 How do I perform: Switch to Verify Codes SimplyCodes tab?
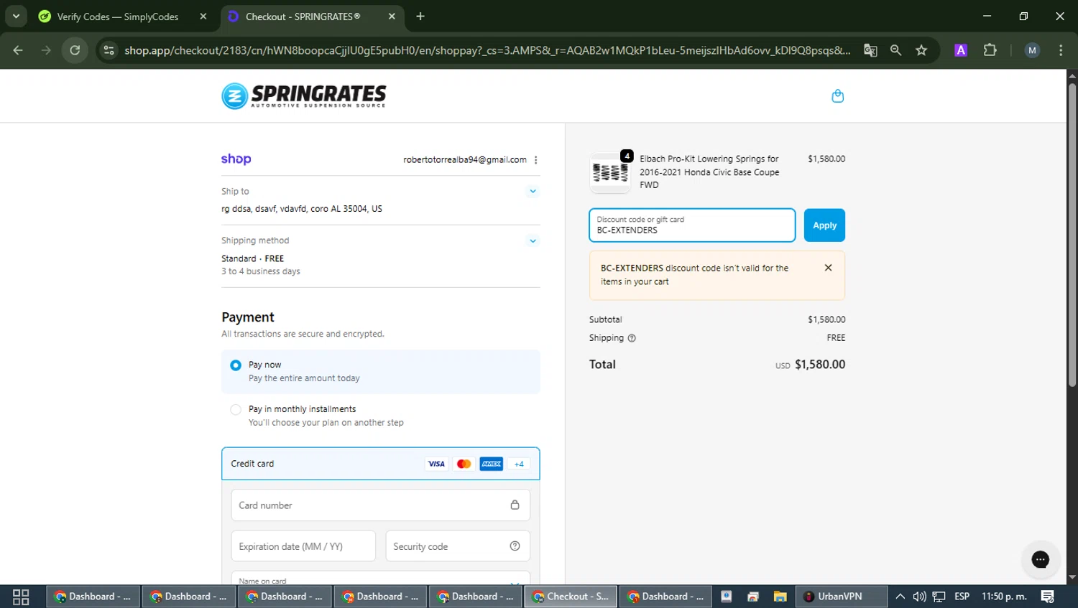tap(123, 17)
